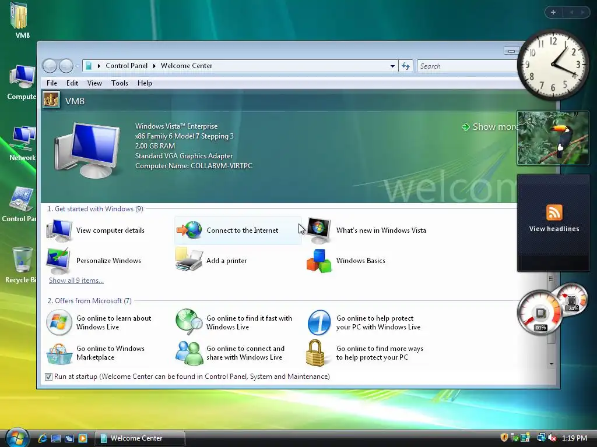The height and width of the screenshot is (447, 597).
Task: Click Control Panel in the breadcrumb
Action: point(127,66)
